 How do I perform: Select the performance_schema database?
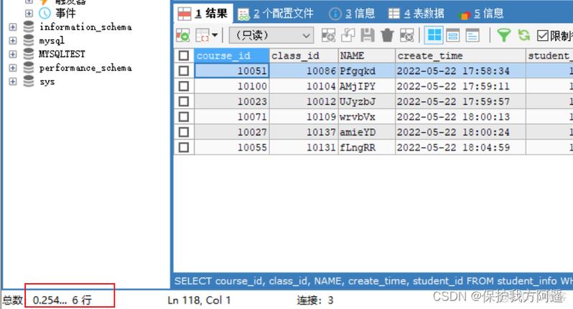[x=86, y=68]
